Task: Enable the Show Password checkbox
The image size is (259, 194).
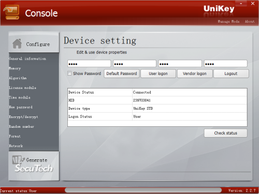Action: 69,73
